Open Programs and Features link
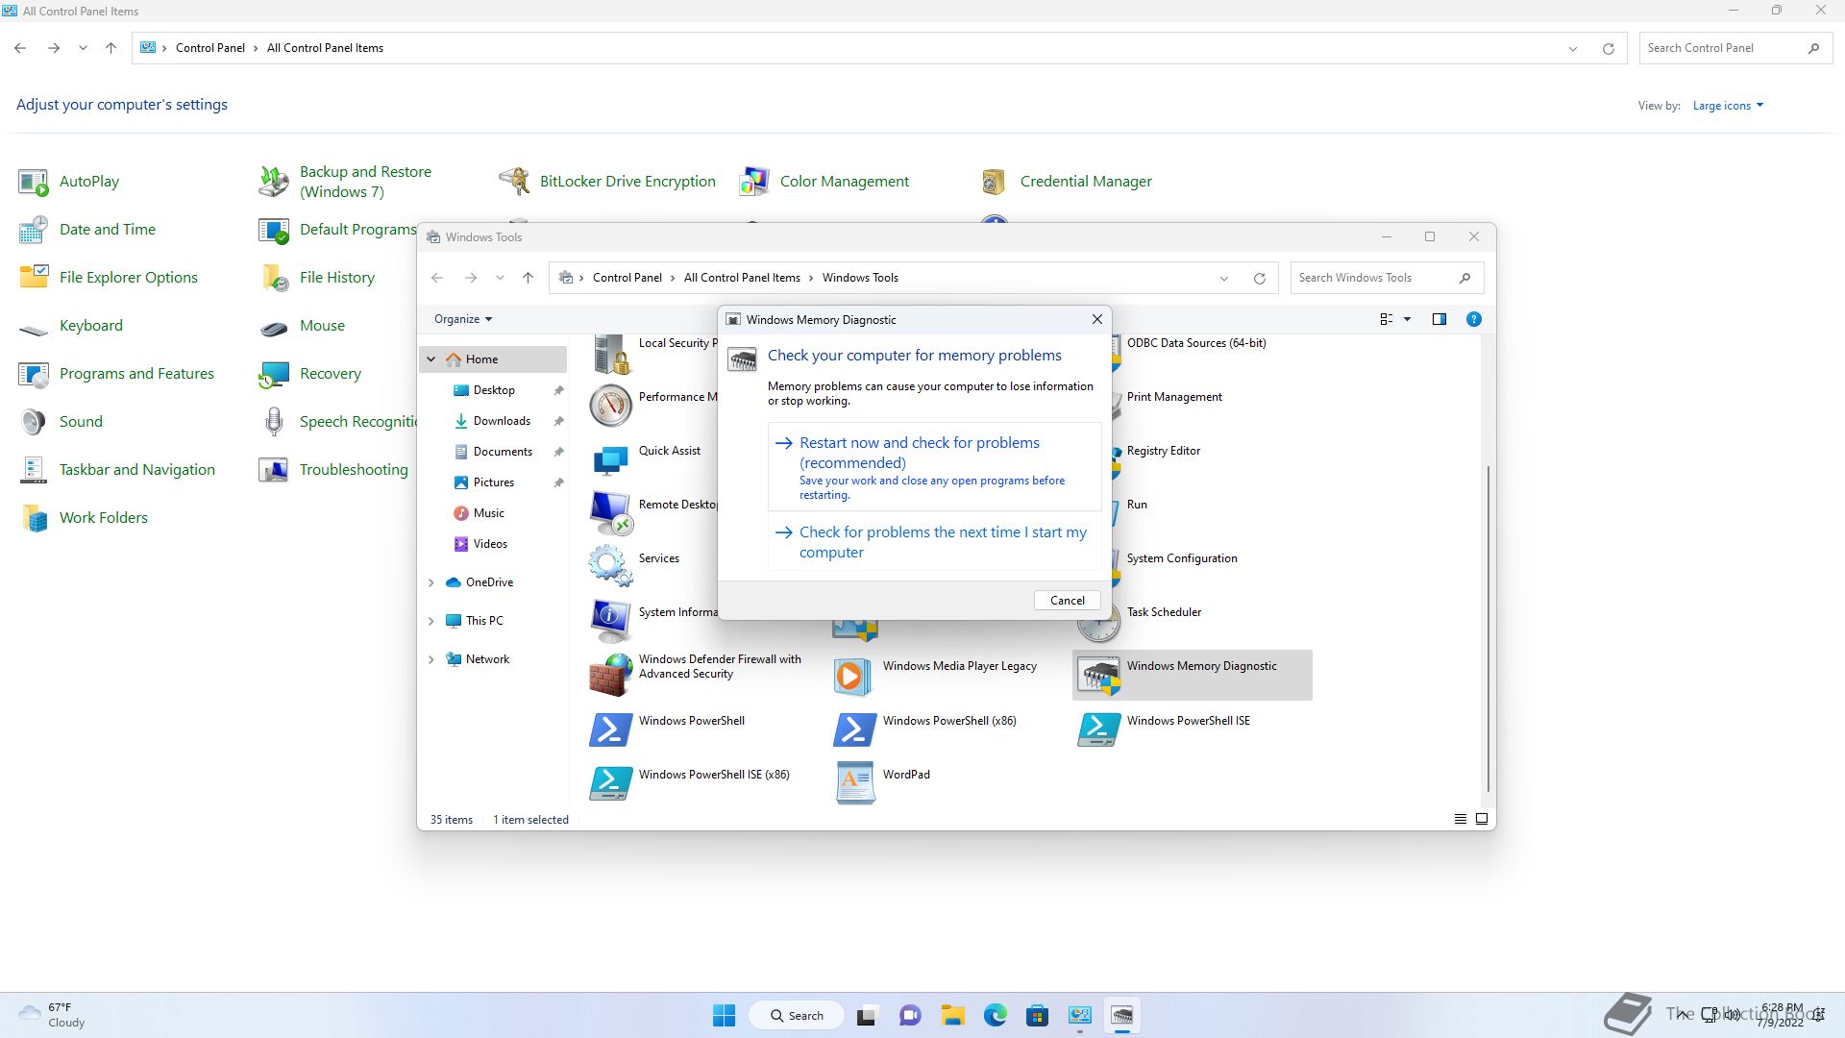The image size is (1845, 1038). click(136, 374)
